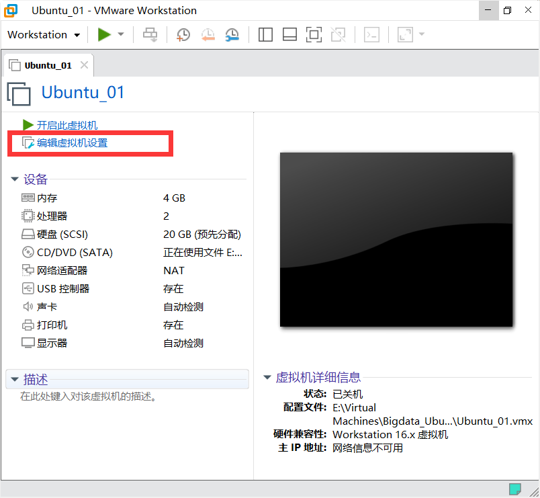Click the 硬盘 (SCSI) disk icon
The width and height of the screenshot is (540, 498).
click(28, 235)
